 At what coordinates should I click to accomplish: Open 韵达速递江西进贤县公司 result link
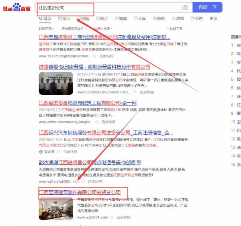tap(90, 162)
